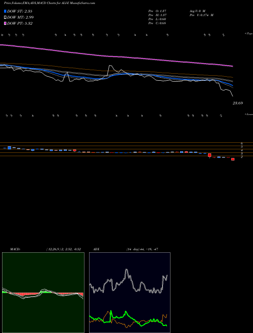Click the white DOW MT legend swatch
Image resolution: width=253 pixels, height=333 pixels.
5,18
